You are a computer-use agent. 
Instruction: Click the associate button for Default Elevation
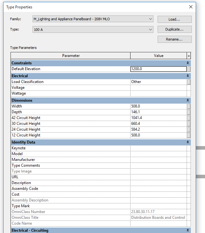[189, 69]
